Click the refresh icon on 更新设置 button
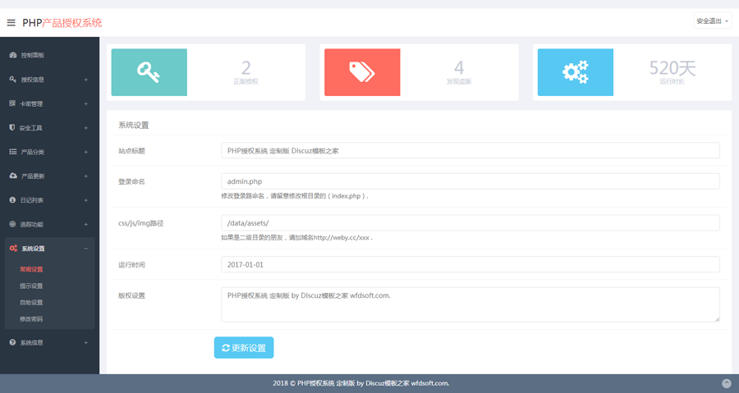Image resolution: width=739 pixels, height=393 pixels. point(226,348)
